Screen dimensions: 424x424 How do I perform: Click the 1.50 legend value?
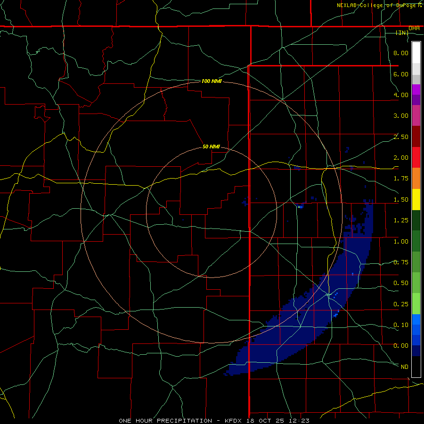(x=401, y=200)
